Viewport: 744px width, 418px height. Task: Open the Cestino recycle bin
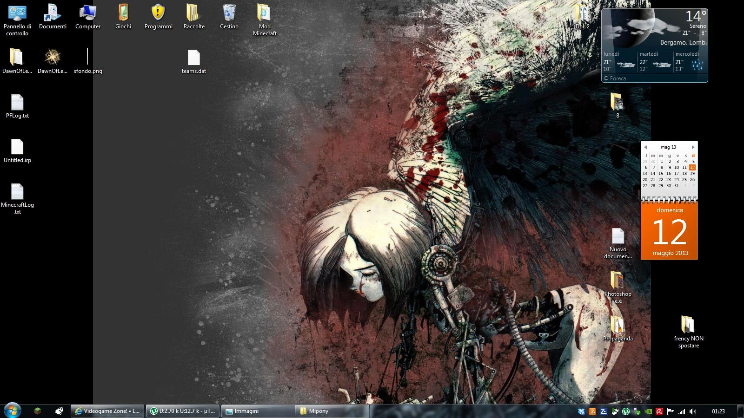coord(229,17)
